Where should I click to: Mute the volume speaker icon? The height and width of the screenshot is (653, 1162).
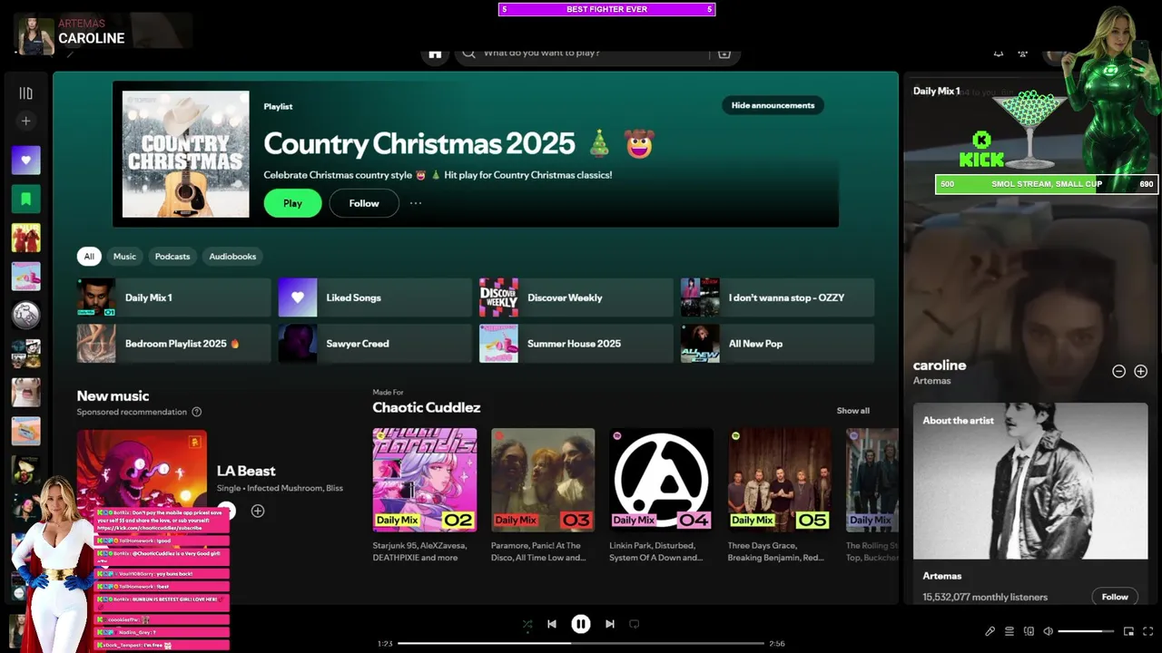pos(1049,631)
